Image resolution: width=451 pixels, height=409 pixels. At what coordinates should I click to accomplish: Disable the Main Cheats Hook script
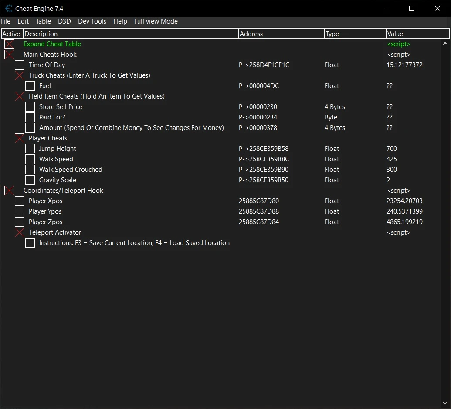(x=9, y=54)
